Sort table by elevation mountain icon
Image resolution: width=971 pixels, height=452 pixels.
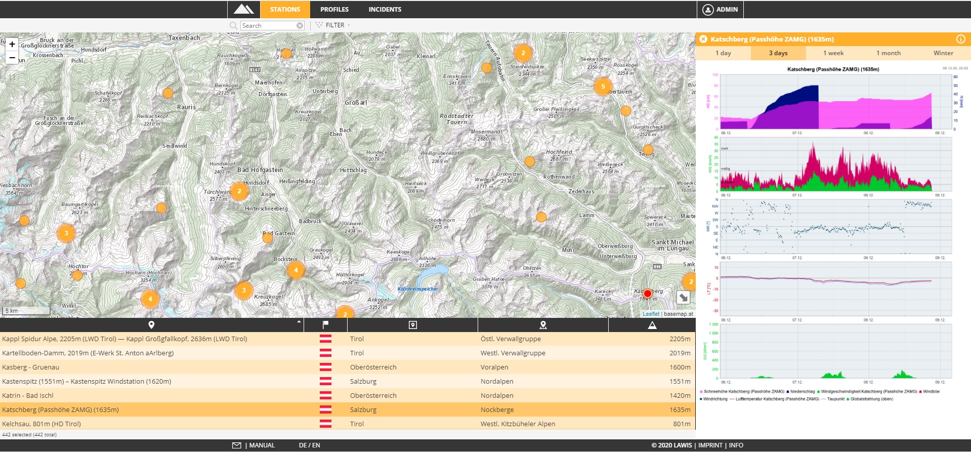tap(652, 325)
